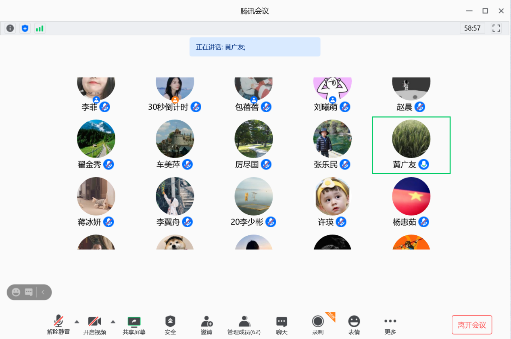Click the blue security shield icon
Image resolution: width=511 pixels, height=339 pixels.
pos(25,28)
